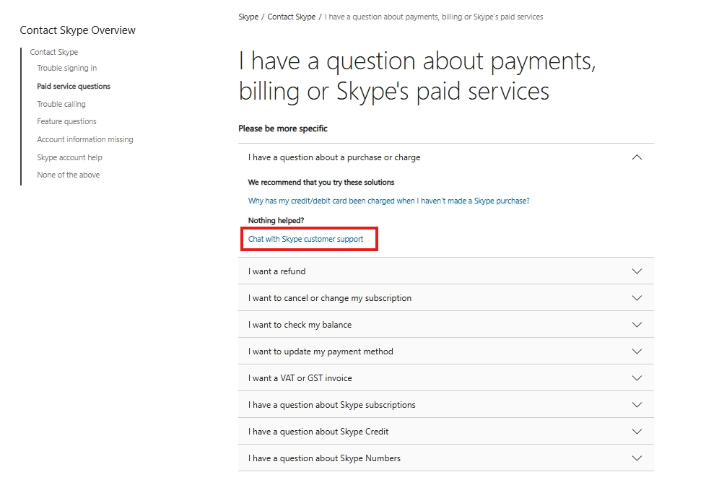Open the credit/debit card charged article link
719x485 pixels.
click(x=389, y=201)
